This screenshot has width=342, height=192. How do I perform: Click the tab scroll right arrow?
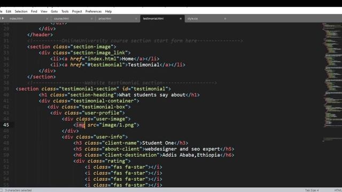pyautogui.click(x=3, y=19)
